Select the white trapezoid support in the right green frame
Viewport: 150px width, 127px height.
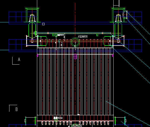click(x=118, y=18)
